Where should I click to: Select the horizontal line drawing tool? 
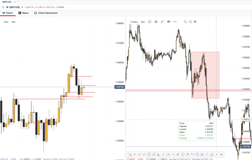(173, 154)
